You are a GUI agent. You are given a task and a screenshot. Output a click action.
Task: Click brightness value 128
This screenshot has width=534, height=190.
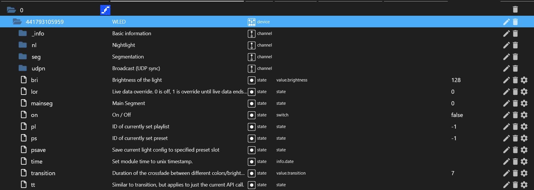pos(456,80)
